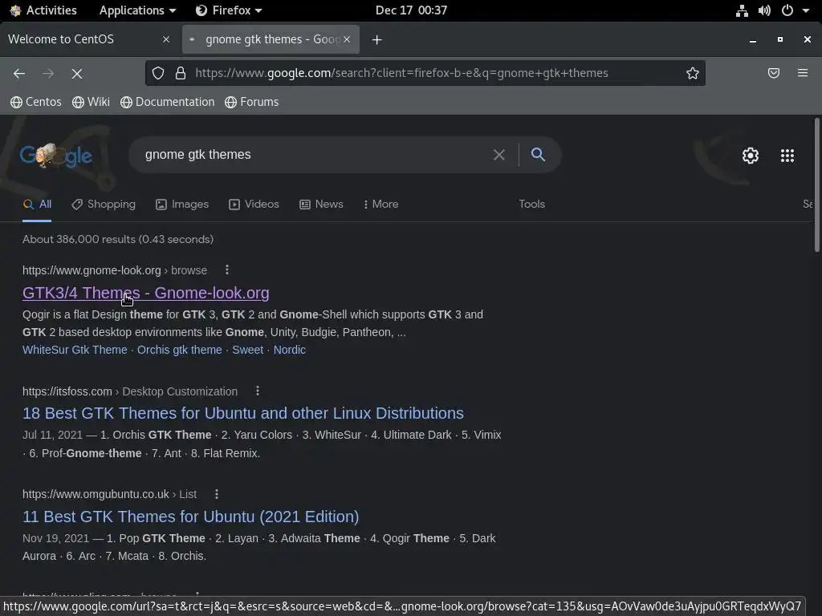Click the clock Dec 17 00:37
This screenshot has height=616, width=822.
[x=412, y=10]
